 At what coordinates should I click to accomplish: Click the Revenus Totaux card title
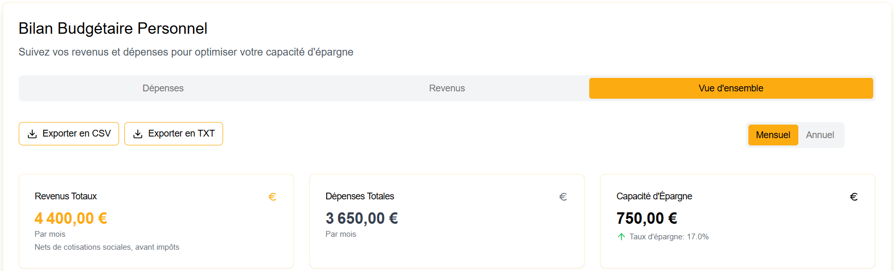click(x=66, y=196)
